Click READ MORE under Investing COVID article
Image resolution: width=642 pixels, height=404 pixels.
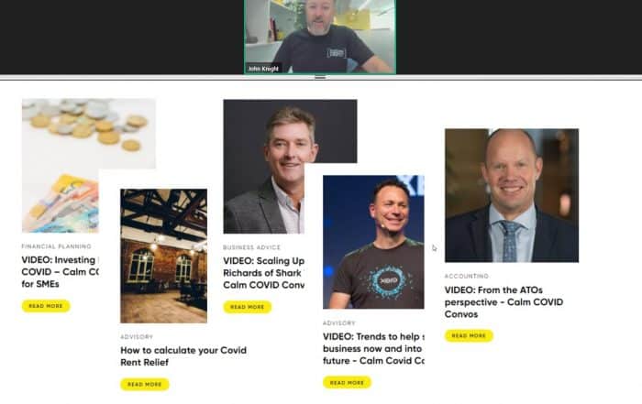(46, 306)
